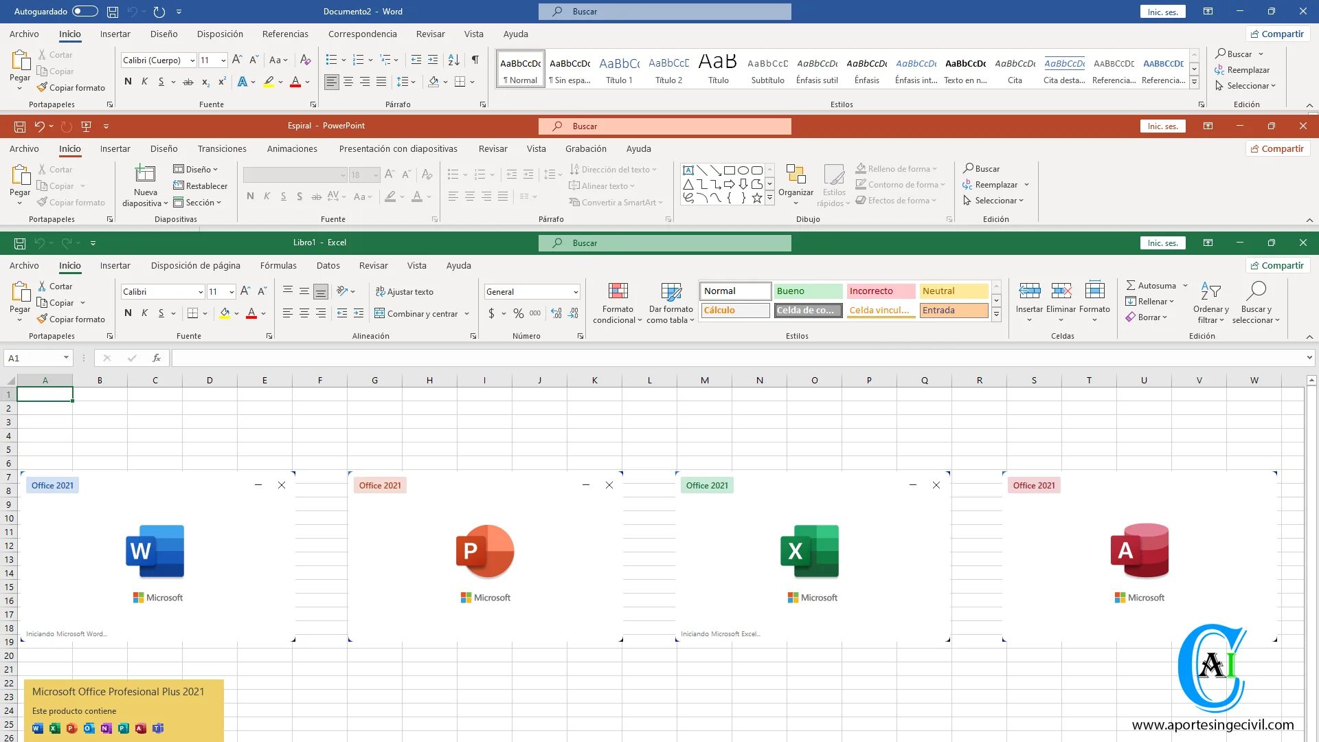
Task: Click Inic. ses. button in Excel
Action: 1162,243
